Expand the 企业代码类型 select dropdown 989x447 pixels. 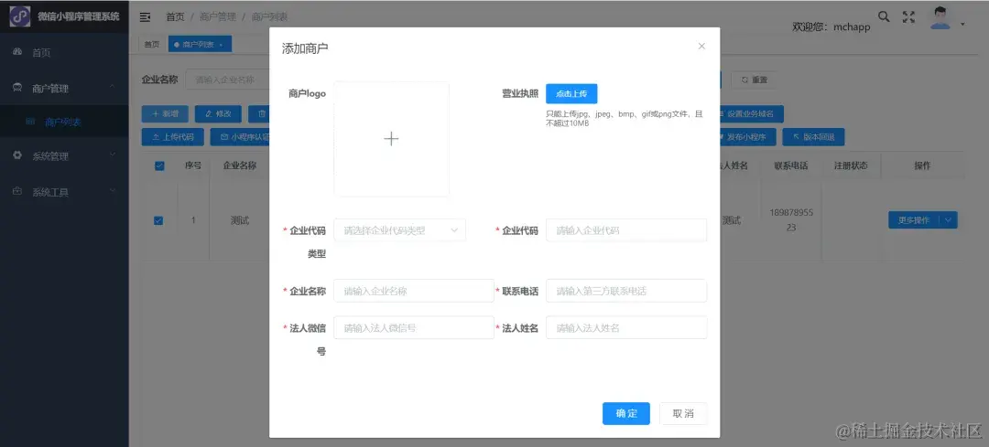pos(399,230)
